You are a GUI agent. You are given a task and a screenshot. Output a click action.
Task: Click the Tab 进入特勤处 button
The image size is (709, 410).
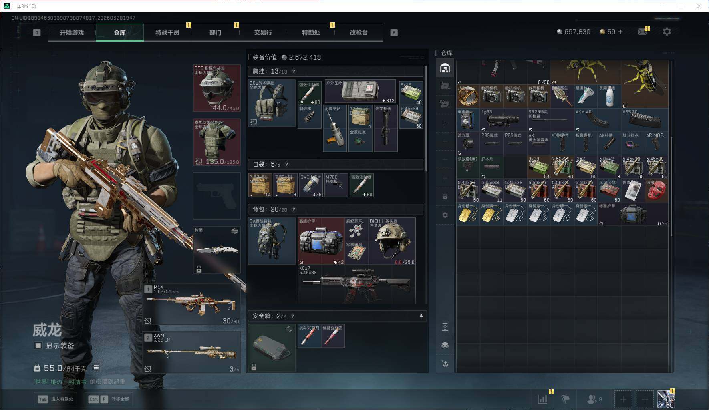[56, 399]
